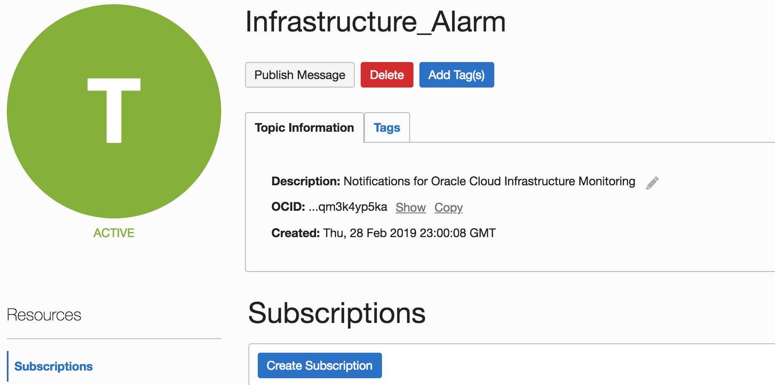Click the large Subscriptions section heading
The height and width of the screenshot is (385, 775).
coord(336,313)
